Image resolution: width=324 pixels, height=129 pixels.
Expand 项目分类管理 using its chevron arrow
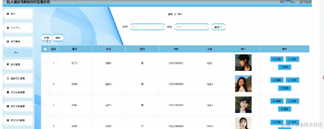[30, 92]
